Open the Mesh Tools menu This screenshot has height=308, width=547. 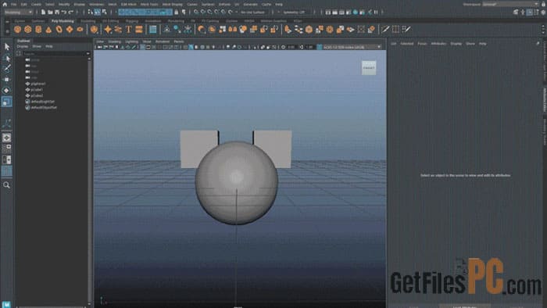point(149,4)
